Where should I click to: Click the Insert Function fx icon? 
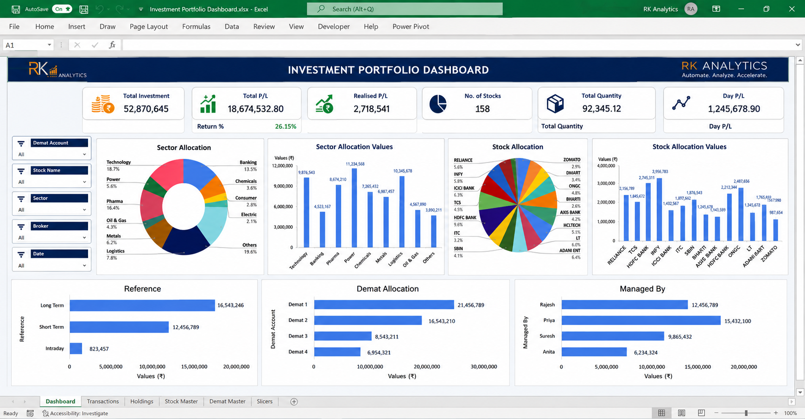[112, 45]
